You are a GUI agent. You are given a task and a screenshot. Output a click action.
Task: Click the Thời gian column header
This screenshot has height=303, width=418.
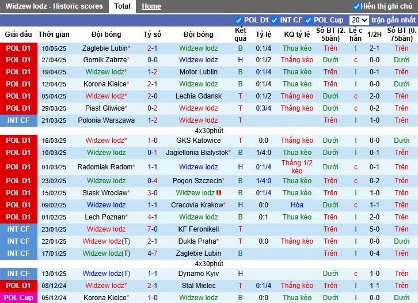point(54,34)
